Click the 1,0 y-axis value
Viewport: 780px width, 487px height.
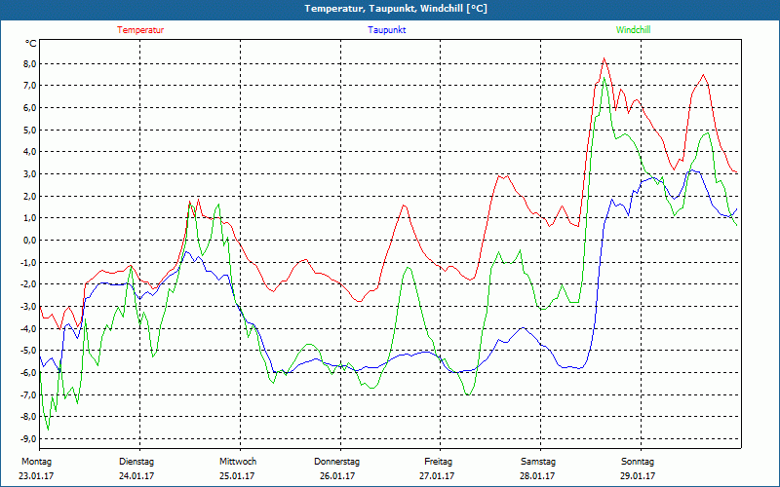pos(30,218)
